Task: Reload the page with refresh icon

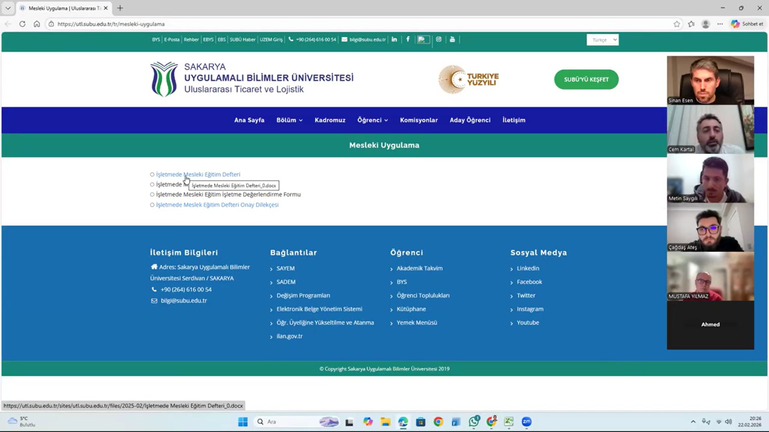Action: (x=22, y=24)
